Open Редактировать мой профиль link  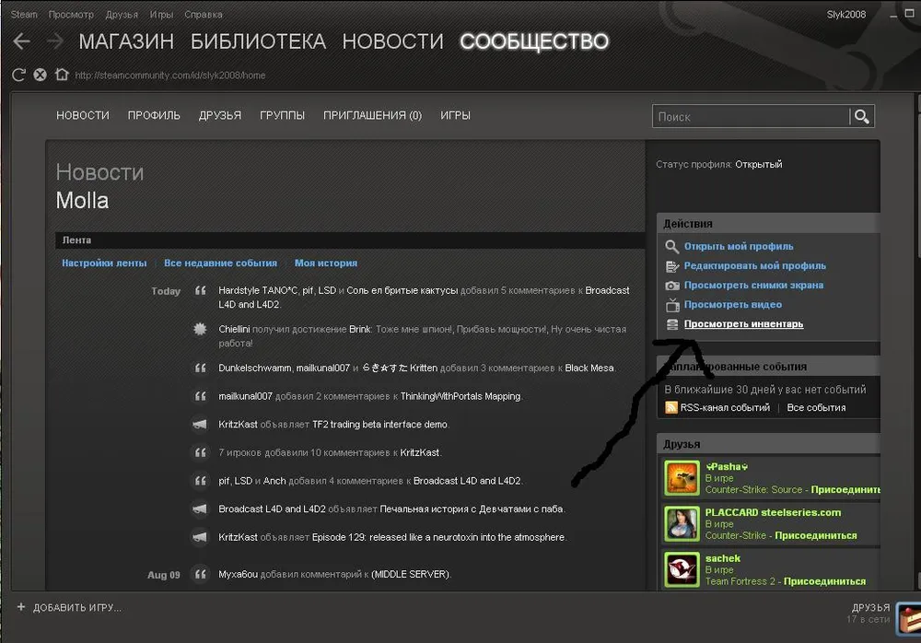coord(754,266)
